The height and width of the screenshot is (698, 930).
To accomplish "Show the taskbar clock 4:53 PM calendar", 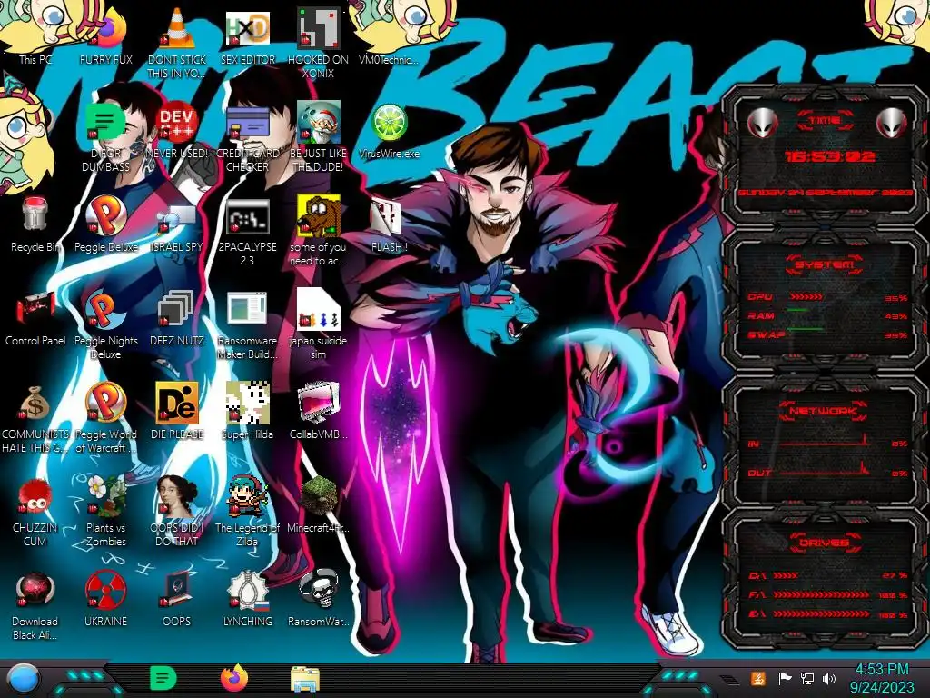I will (x=881, y=678).
